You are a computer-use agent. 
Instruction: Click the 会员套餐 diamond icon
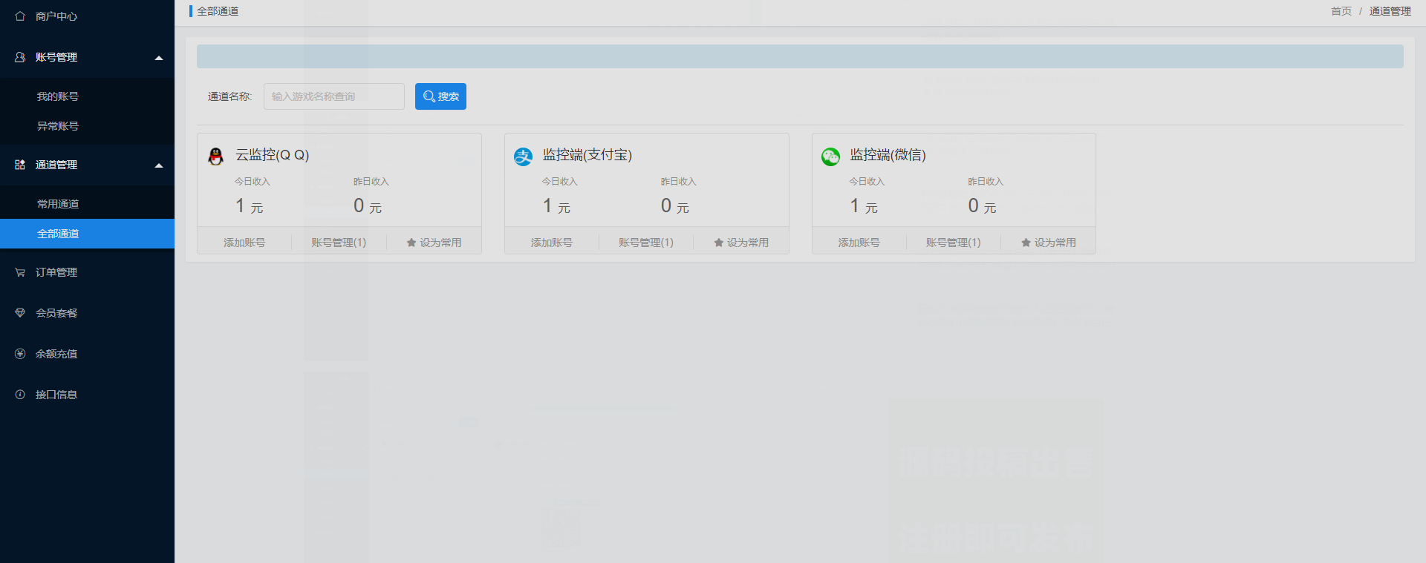point(20,313)
